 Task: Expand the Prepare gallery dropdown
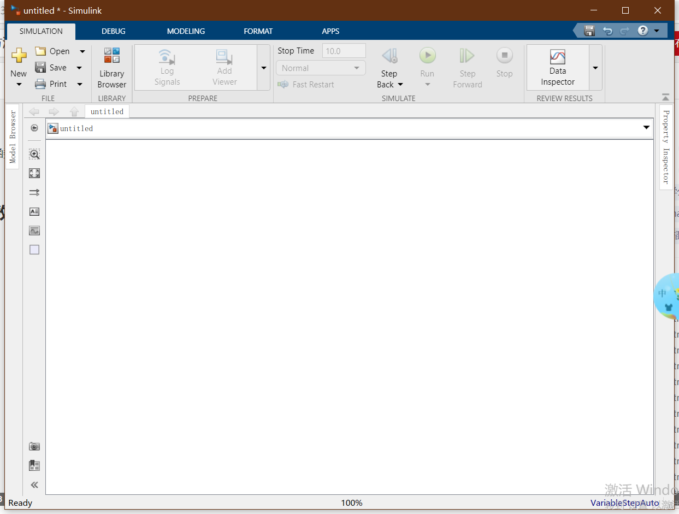tap(264, 68)
